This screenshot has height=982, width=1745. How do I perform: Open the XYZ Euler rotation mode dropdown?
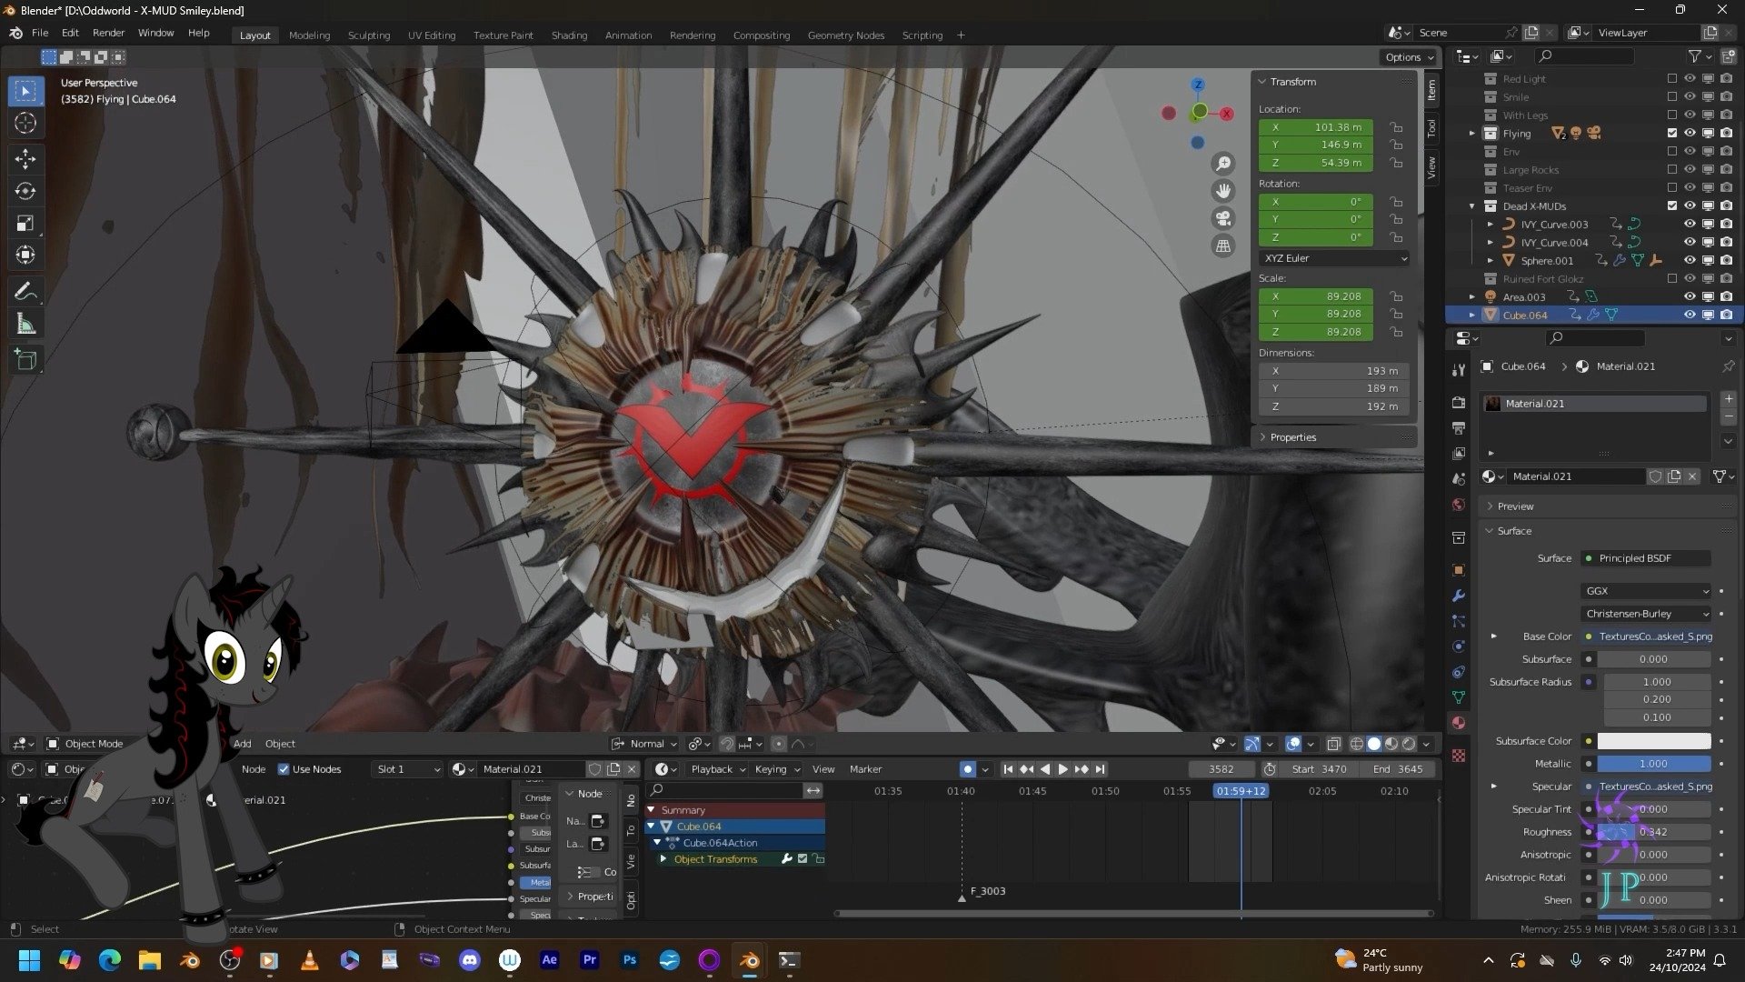(x=1334, y=258)
